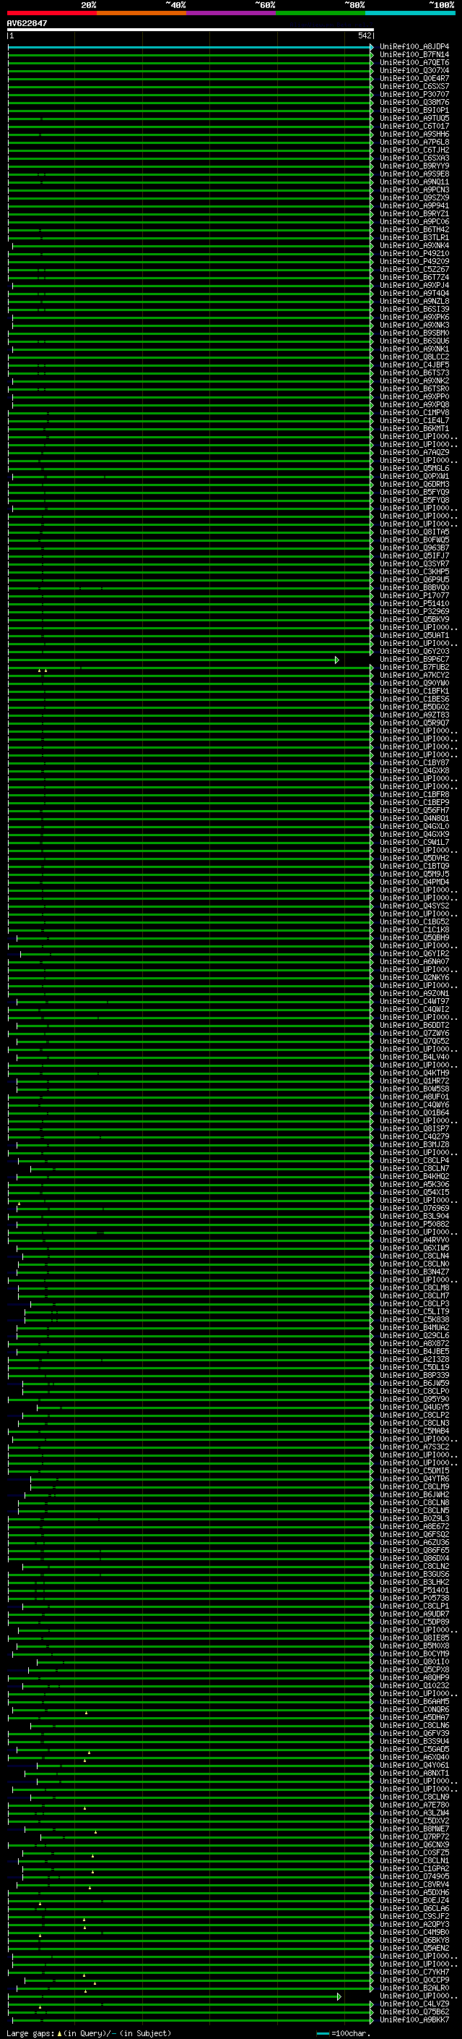
Task: Select the UniRef100_P50882 hit label
Action: click(x=414, y=1225)
